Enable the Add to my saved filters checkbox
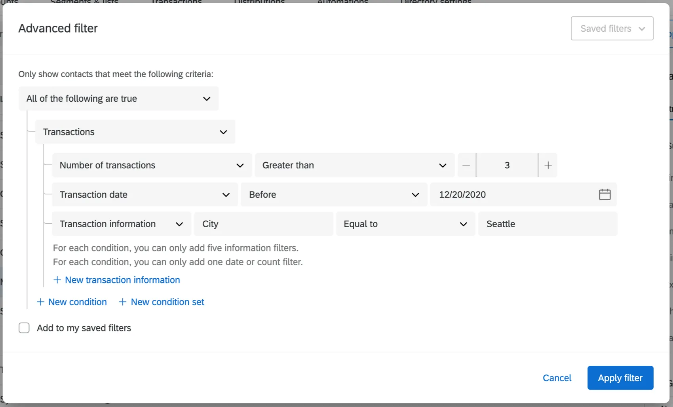673x407 pixels. (x=24, y=328)
